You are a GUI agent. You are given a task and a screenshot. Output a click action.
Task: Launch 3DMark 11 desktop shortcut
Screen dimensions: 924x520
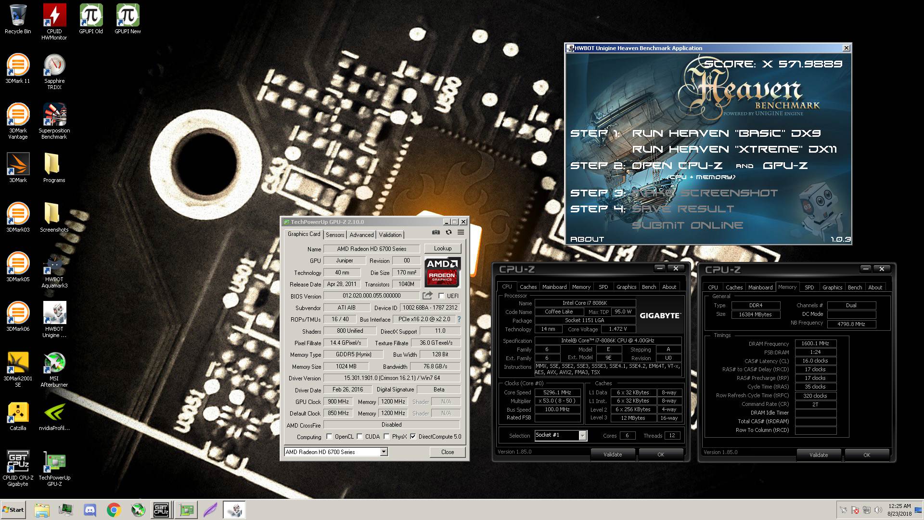click(18, 69)
